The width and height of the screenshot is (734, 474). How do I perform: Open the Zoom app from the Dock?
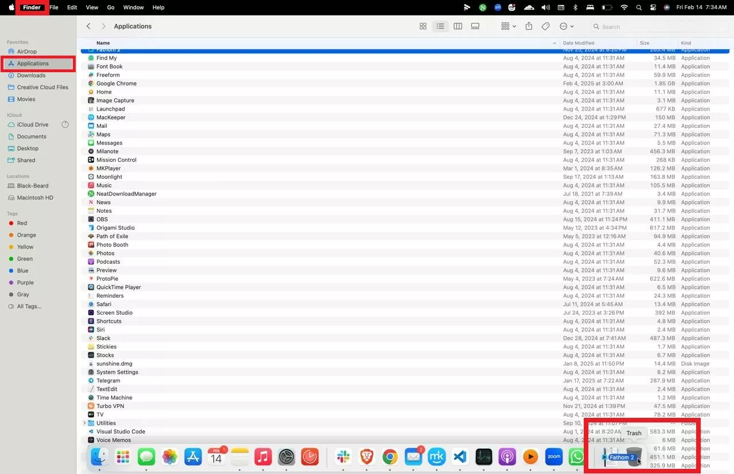[x=553, y=457]
